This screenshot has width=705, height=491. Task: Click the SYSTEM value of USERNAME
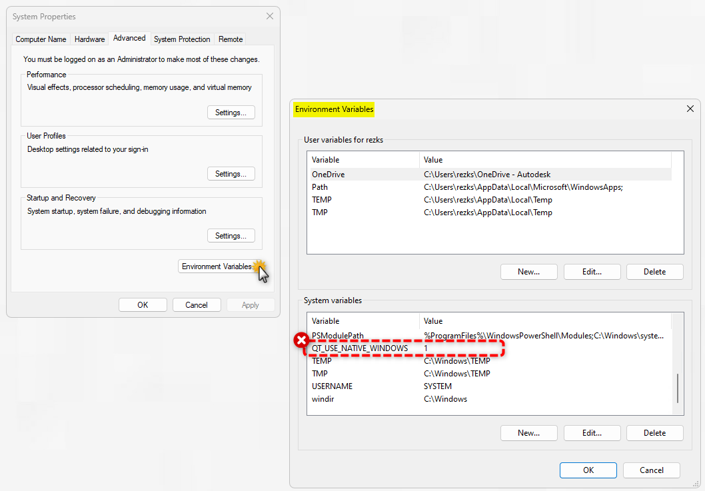[x=438, y=386]
